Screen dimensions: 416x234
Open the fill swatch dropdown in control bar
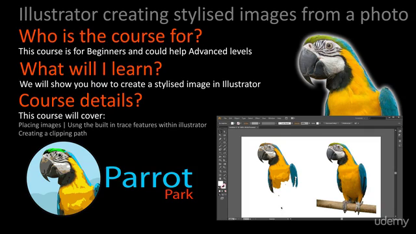235,123
